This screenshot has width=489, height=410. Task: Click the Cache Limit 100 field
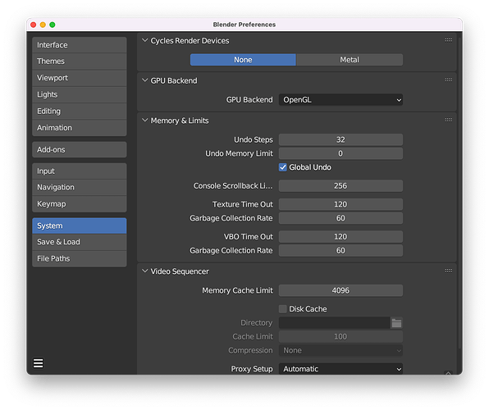(340, 337)
